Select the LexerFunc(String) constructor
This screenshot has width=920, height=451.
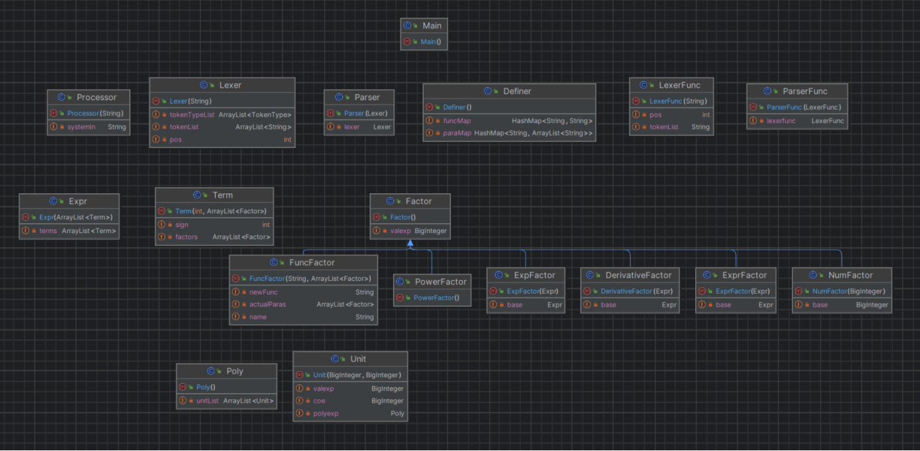pos(672,101)
